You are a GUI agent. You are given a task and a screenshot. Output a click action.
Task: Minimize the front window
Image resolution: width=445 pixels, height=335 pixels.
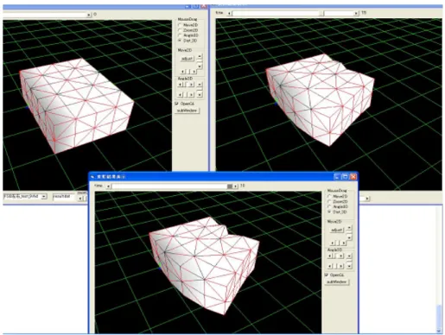[336, 176]
